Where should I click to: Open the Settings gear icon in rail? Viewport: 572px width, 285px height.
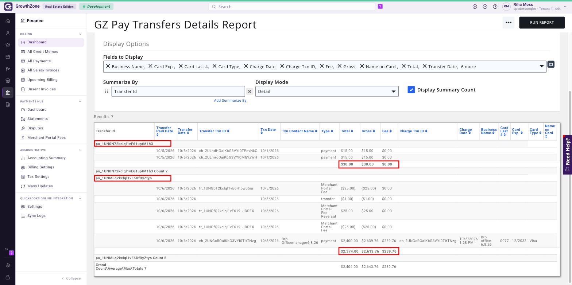tap(8, 265)
